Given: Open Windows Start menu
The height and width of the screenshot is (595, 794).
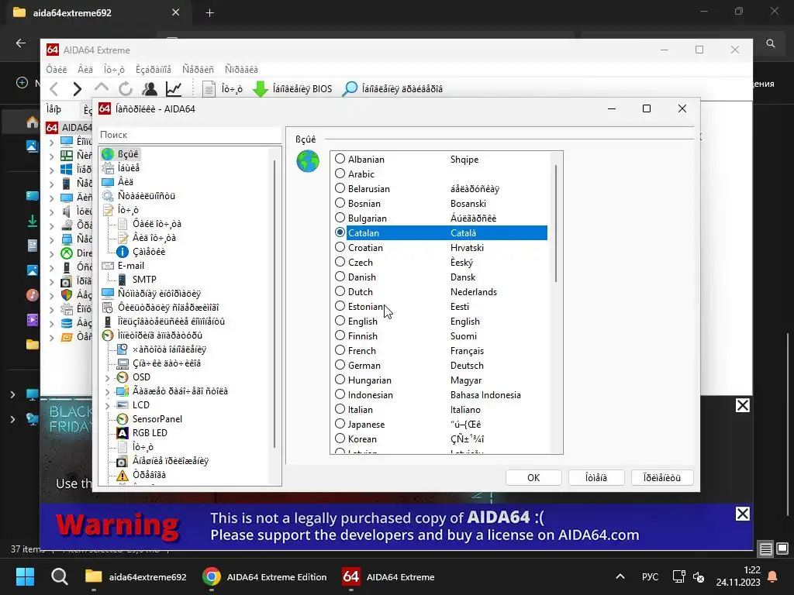Looking at the screenshot, I should [25, 576].
